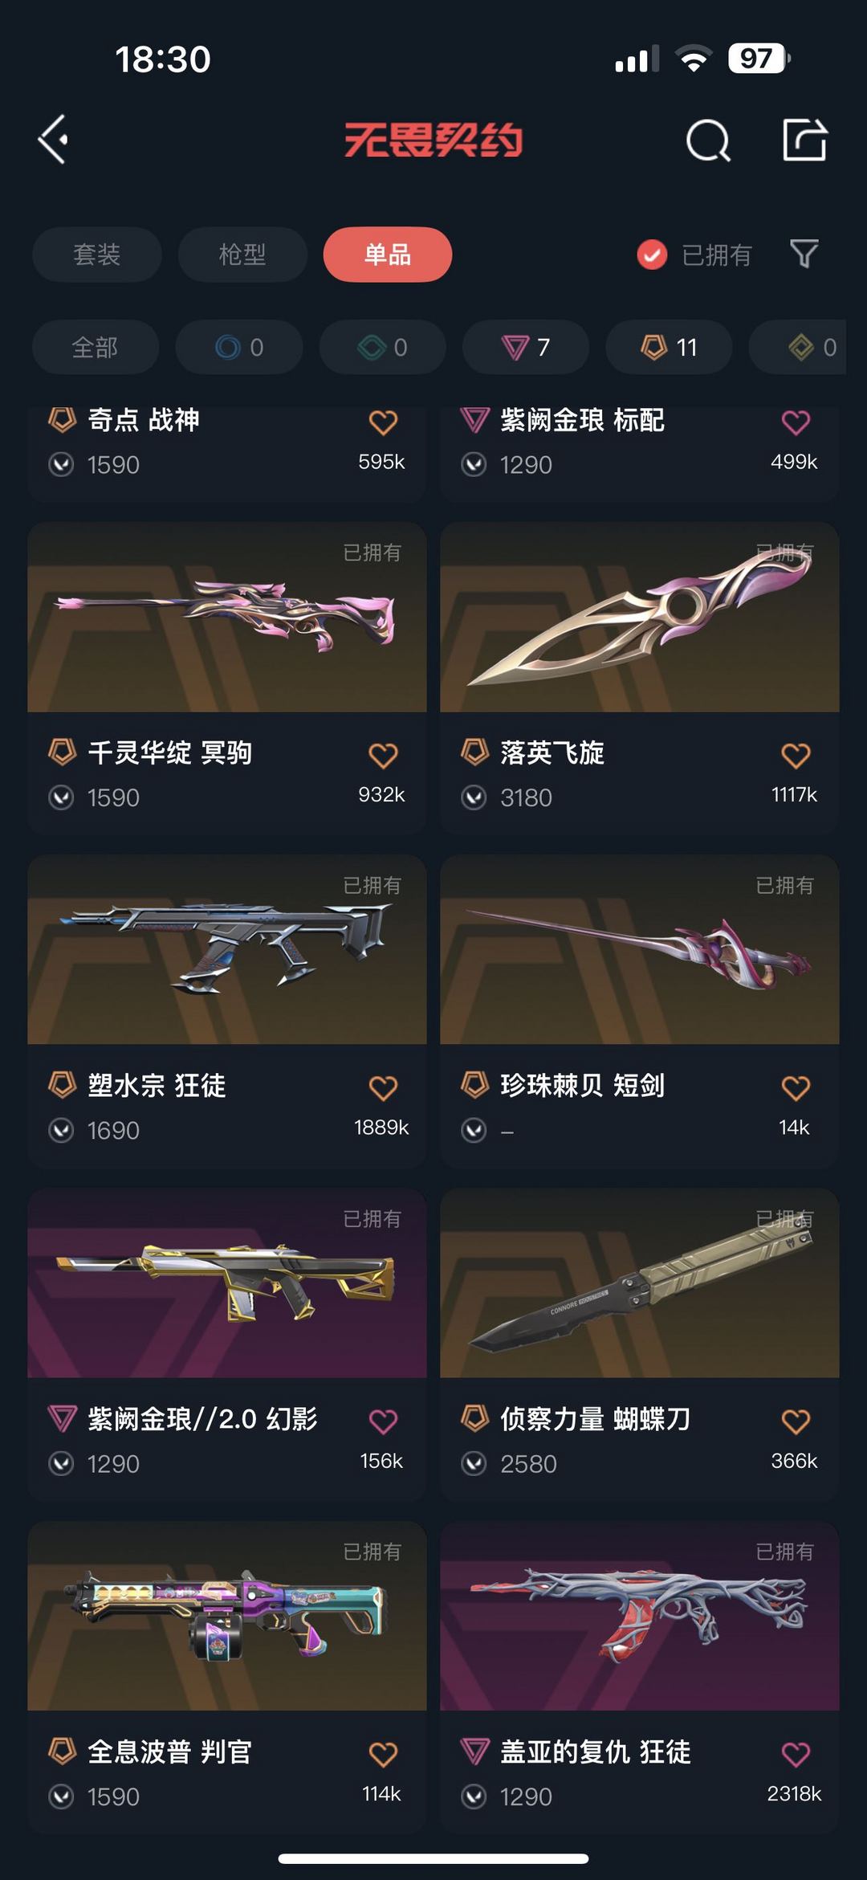The height and width of the screenshot is (1880, 867).
Task: Tap heart on 紫阙金琅//2.0 幻影
Action: (383, 1421)
